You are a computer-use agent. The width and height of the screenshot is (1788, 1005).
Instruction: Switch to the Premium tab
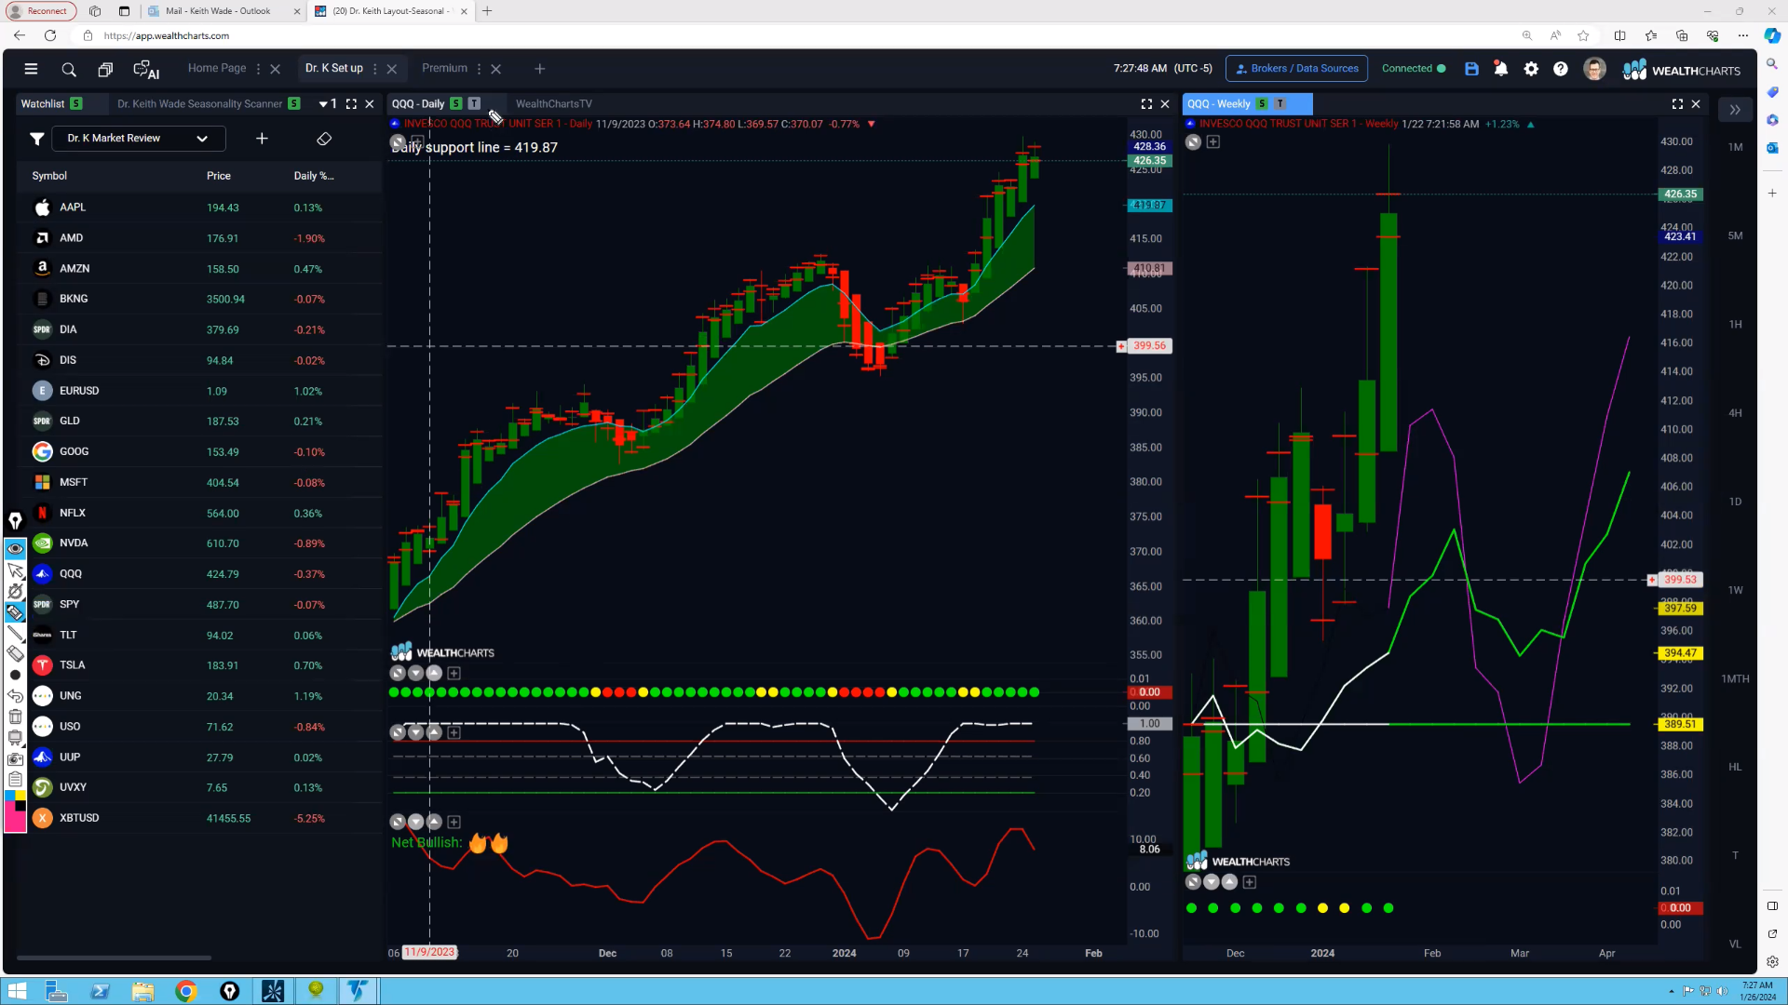tap(444, 69)
